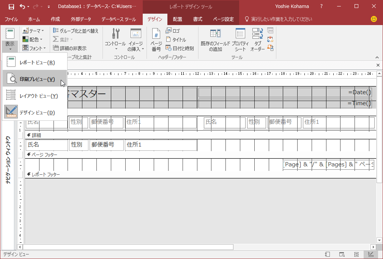Open the コントロール gallery dropdown
Viewport: 383px width, 259px height.
[115, 39]
